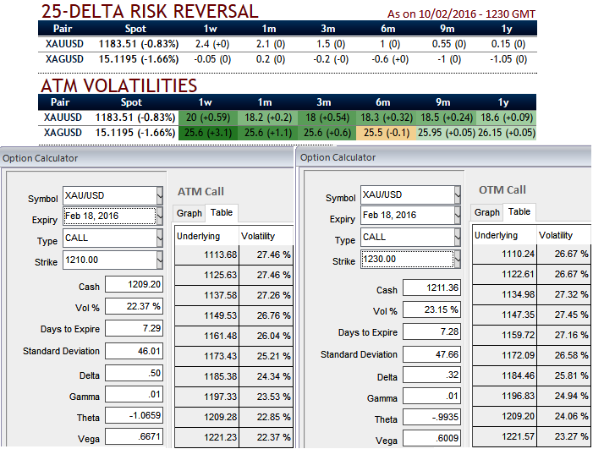
Task: Switch to the Graph tab under OTM Call
Action: (486, 212)
